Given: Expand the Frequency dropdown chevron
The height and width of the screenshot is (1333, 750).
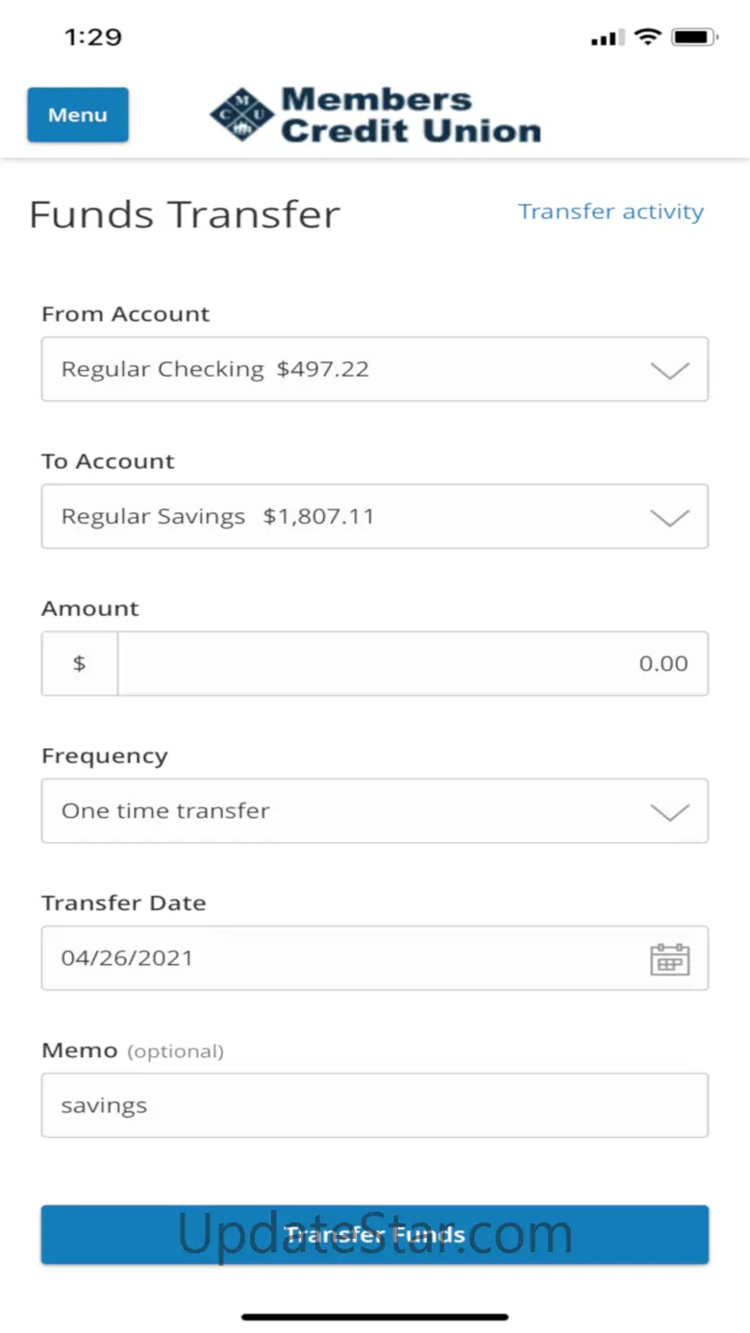Looking at the screenshot, I should tap(669, 812).
